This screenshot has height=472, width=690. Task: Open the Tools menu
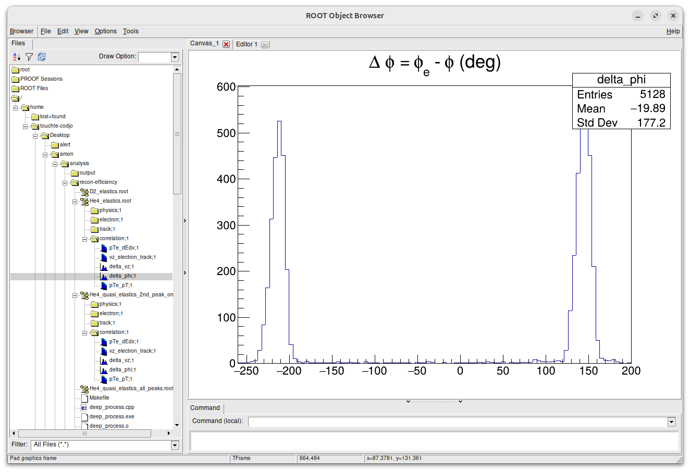coord(131,31)
